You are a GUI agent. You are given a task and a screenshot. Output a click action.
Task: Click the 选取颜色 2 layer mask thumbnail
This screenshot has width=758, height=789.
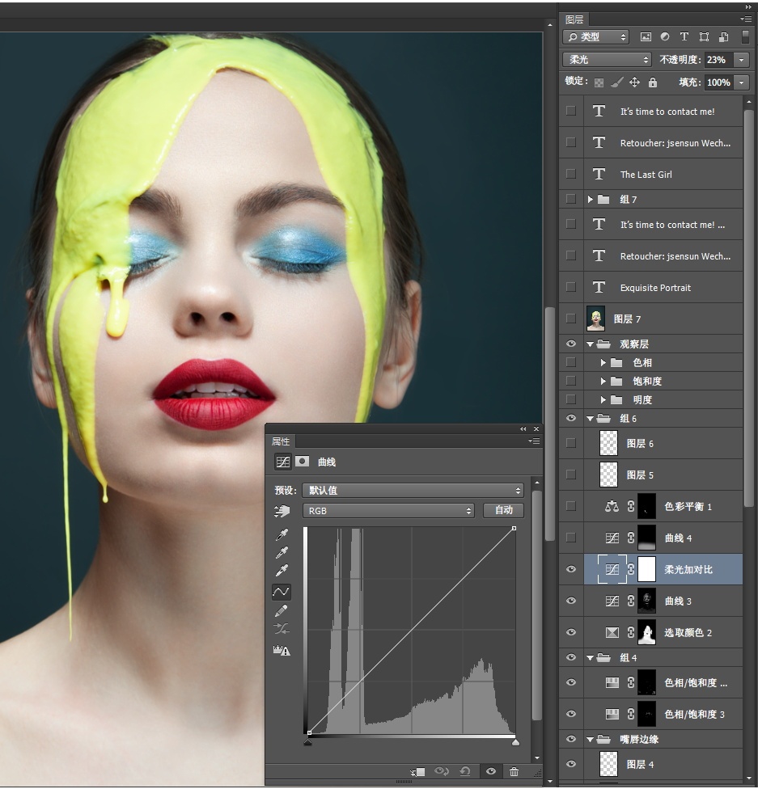tap(646, 632)
